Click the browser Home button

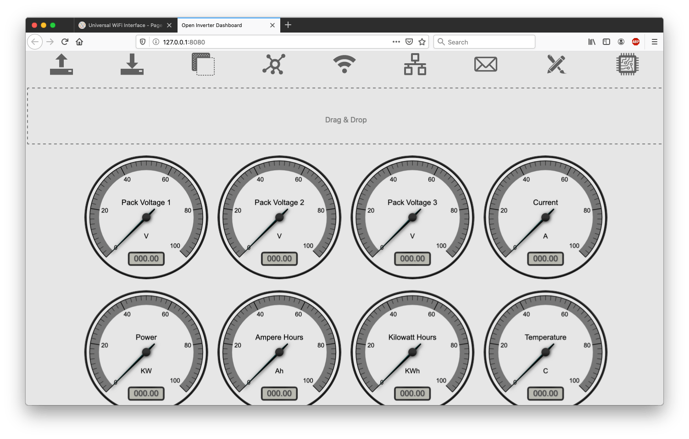coord(79,42)
